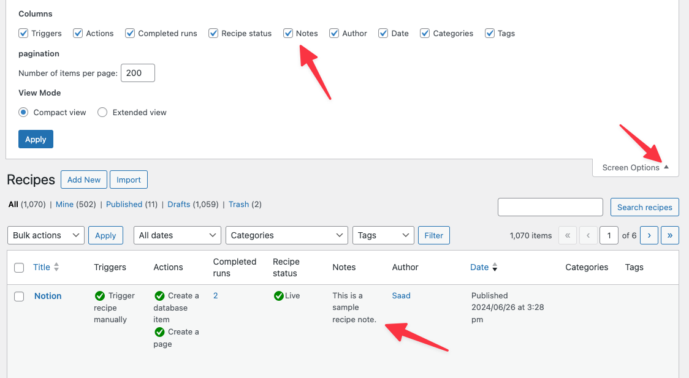Click green check beside Create a page
The image size is (689, 378).
[159, 332]
